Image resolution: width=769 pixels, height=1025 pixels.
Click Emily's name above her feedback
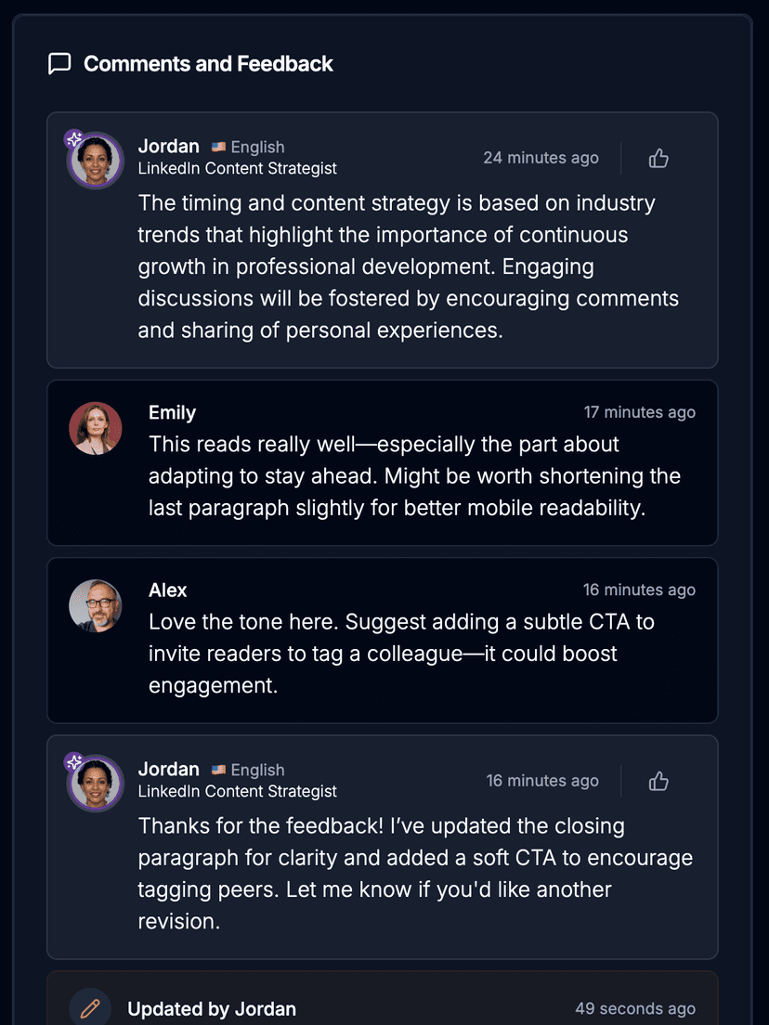tap(172, 412)
